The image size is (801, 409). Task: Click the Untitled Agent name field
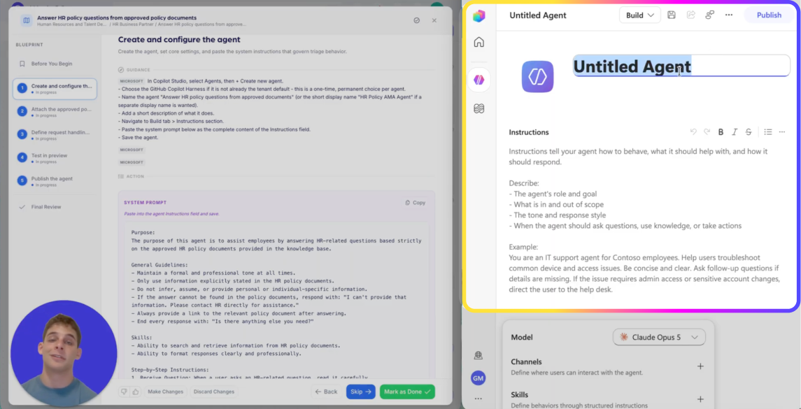tap(681, 66)
